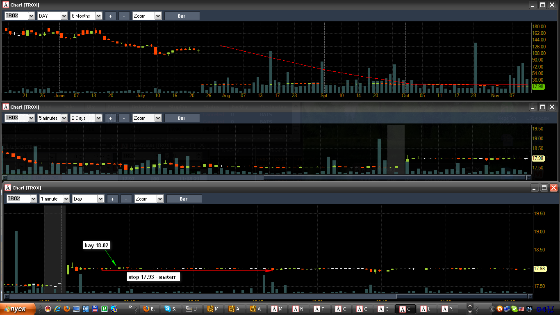Click left arrow of 1 minute chart scrollbar
The image size is (560, 315).
click(x=7, y=296)
